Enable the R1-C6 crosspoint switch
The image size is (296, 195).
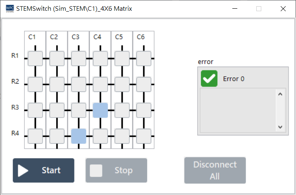point(143,58)
